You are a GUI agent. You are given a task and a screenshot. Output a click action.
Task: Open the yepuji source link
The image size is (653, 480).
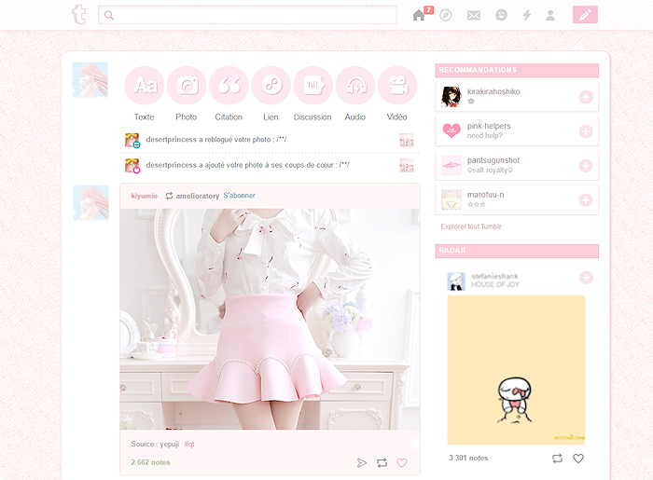coord(170,445)
